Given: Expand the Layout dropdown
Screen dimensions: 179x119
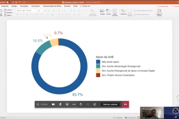Looking at the screenshot, I should [9, 10].
